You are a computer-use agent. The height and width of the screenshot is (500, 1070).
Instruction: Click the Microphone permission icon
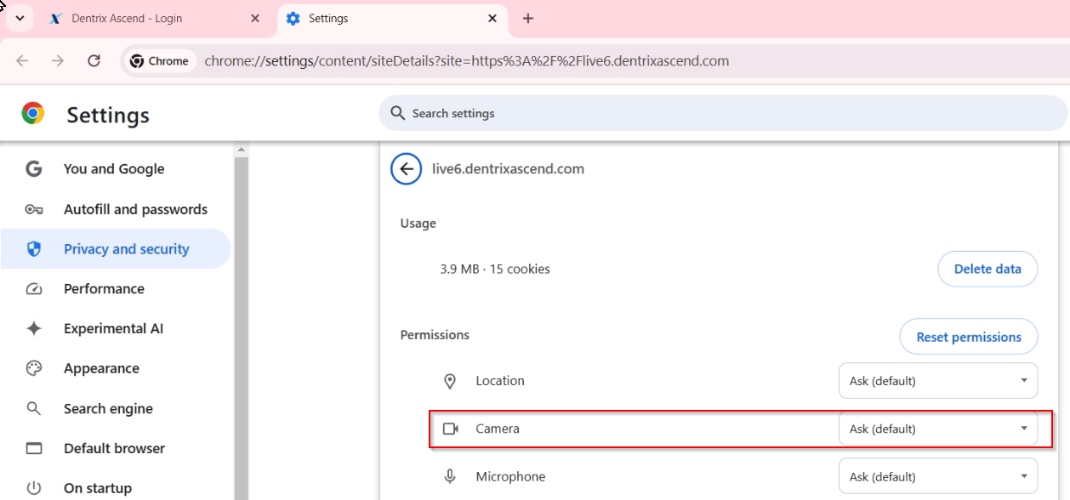[451, 477]
